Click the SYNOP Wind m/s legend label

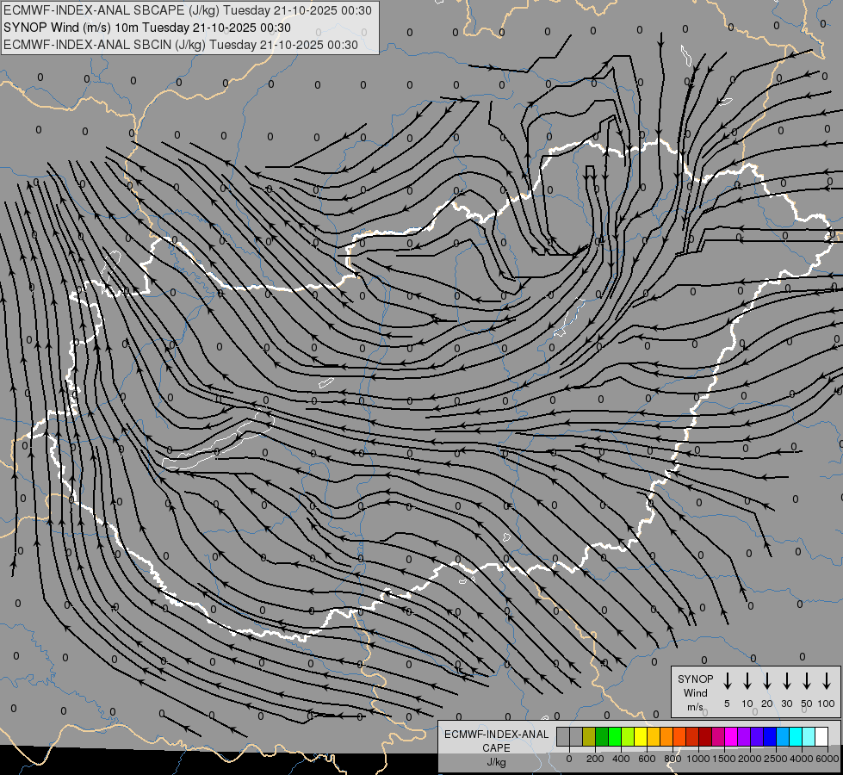coord(695,692)
